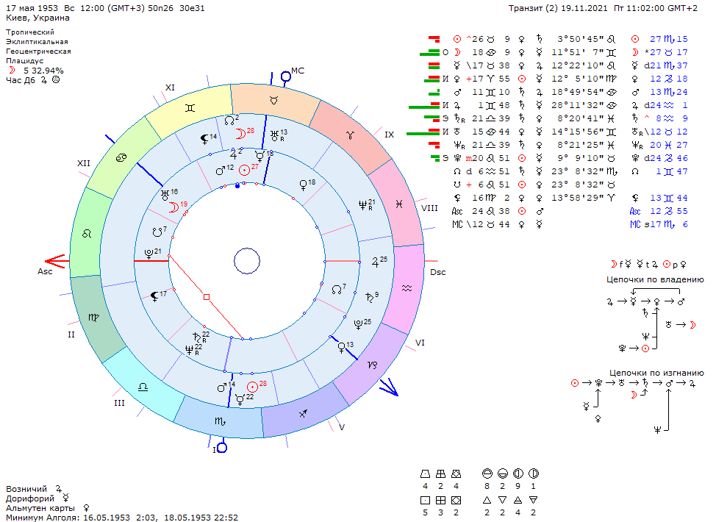The image size is (716, 522).
Task: Click the 'Цепочки по владению' heading
Action: pos(655,279)
